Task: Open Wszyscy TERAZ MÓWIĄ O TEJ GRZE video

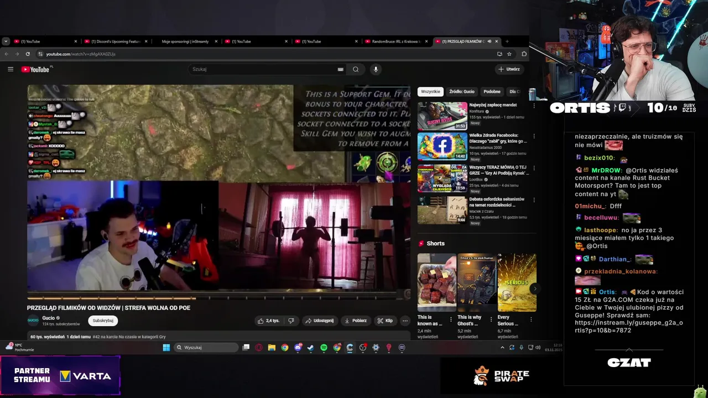Action: (442, 177)
